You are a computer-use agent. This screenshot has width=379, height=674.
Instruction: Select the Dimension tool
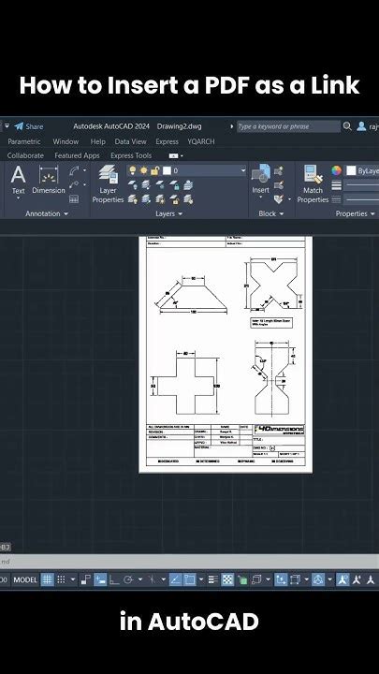(49, 181)
